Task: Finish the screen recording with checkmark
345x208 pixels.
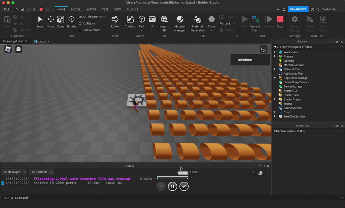Action: click(184, 186)
